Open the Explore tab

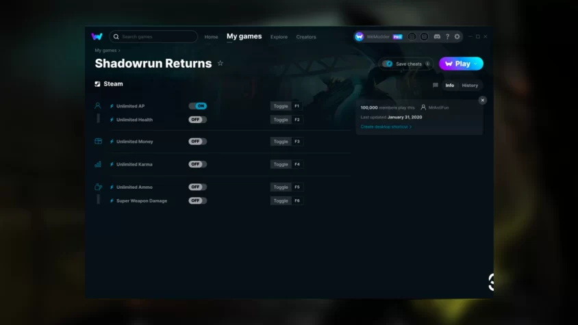click(x=279, y=37)
